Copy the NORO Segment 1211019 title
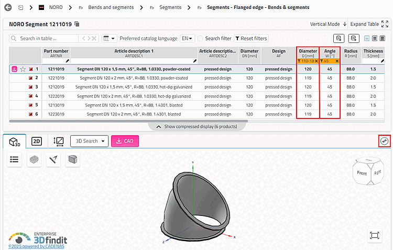The width and height of the screenshot is (393, 250). pos(77,24)
